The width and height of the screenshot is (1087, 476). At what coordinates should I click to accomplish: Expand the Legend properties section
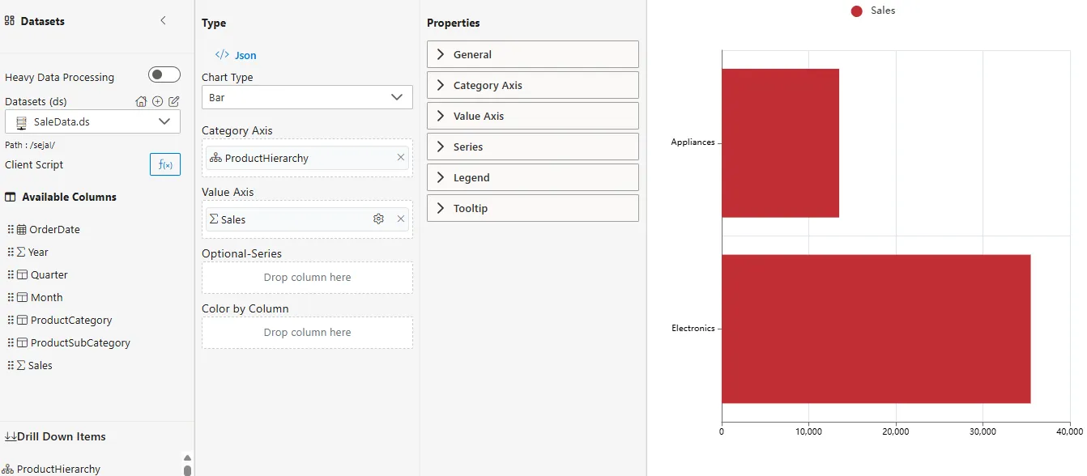(533, 177)
